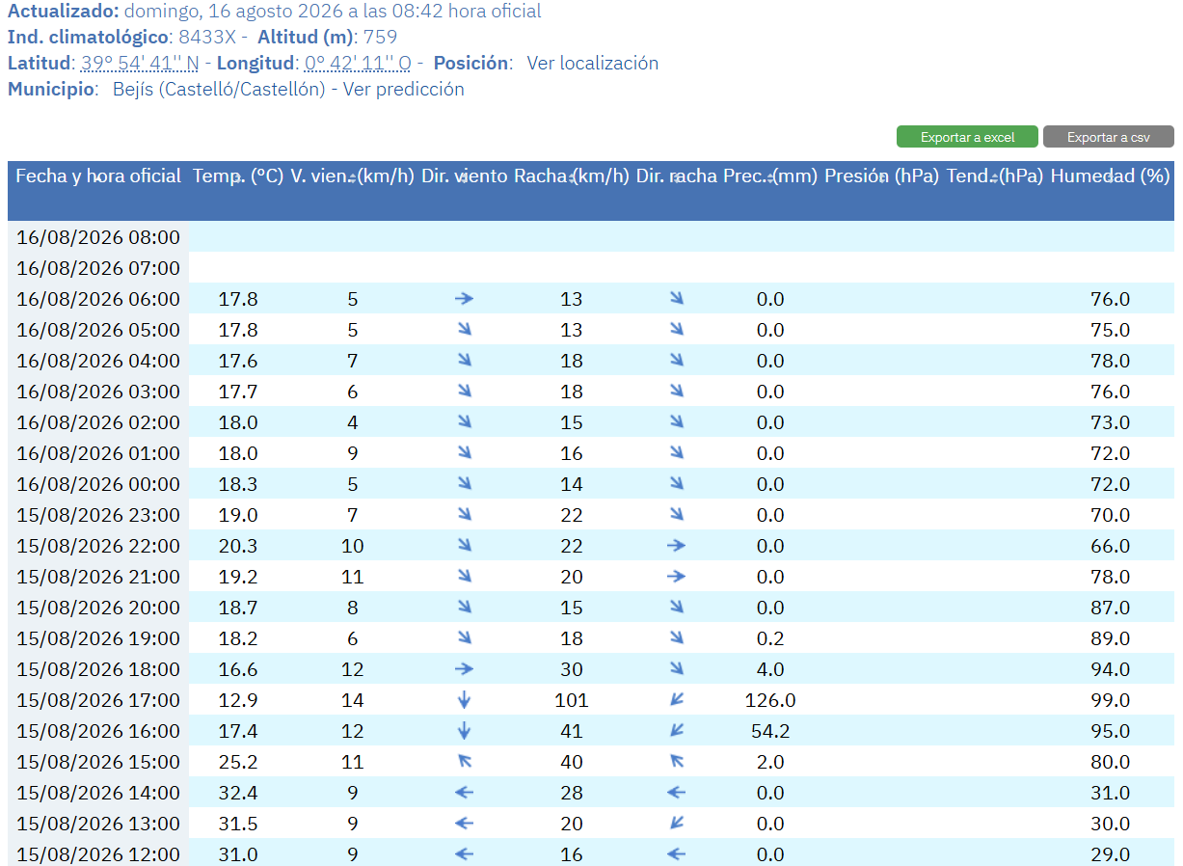Click the precipitation value 54.2
This screenshot has width=1183, height=866.
coord(770,731)
